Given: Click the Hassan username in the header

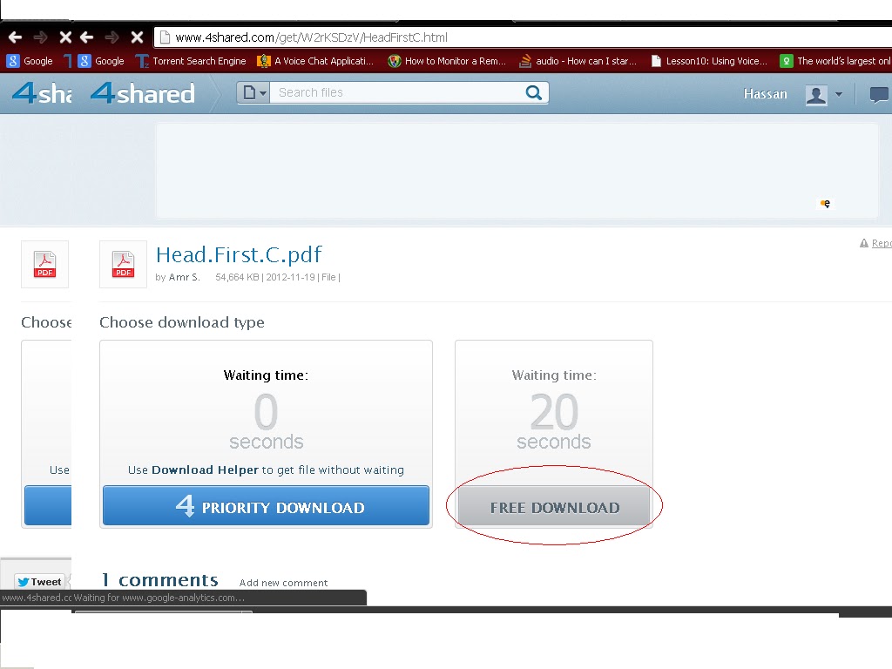Looking at the screenshot, I should [765, 94].
